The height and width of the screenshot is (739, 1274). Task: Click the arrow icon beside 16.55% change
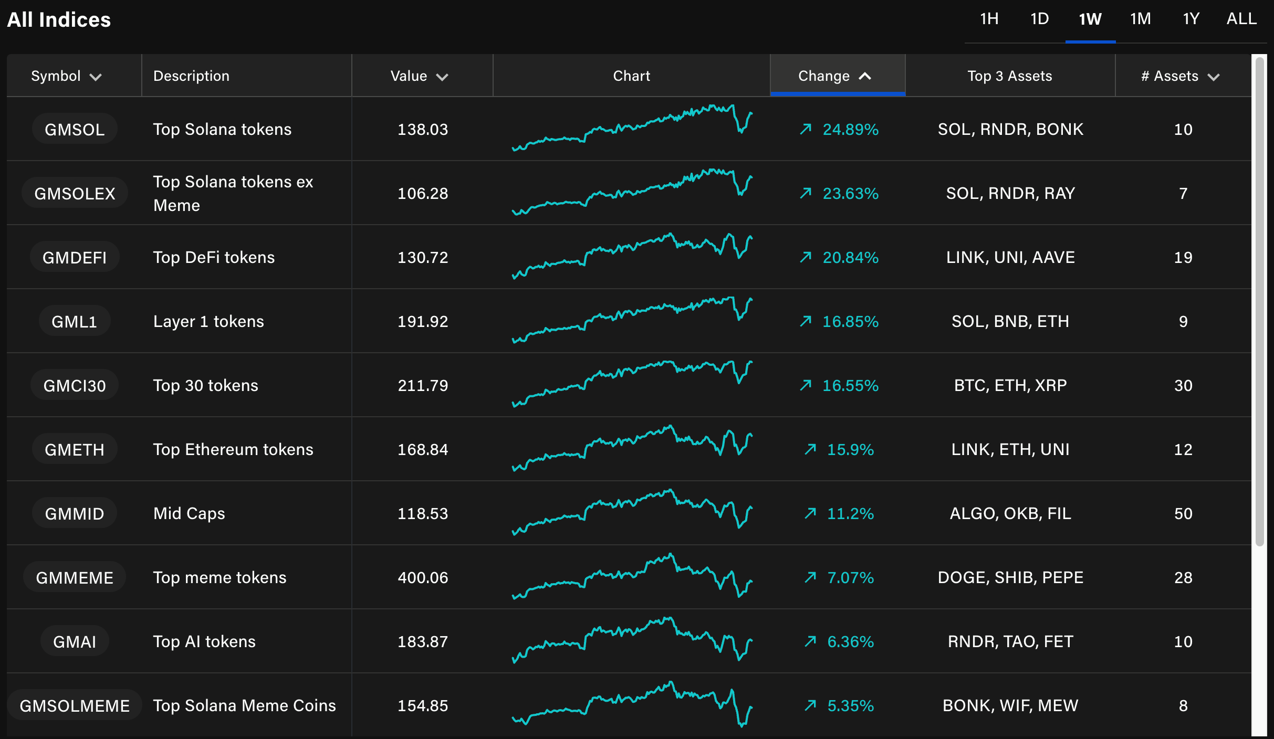pyautogui.click(x=806, y=385)
